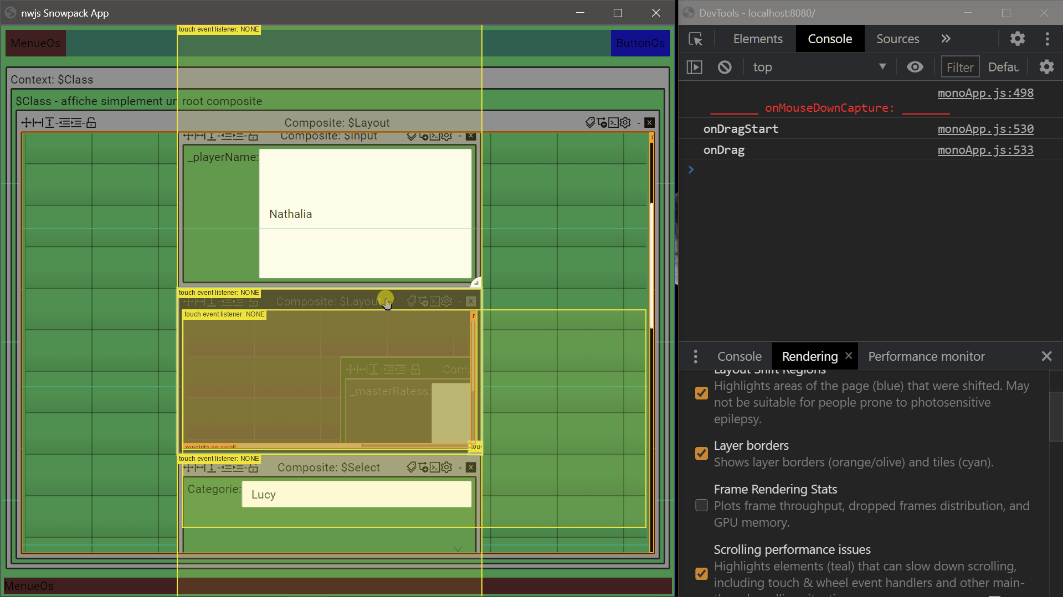
Task: Open gear settings in $Select header
Action: point(446,468)
